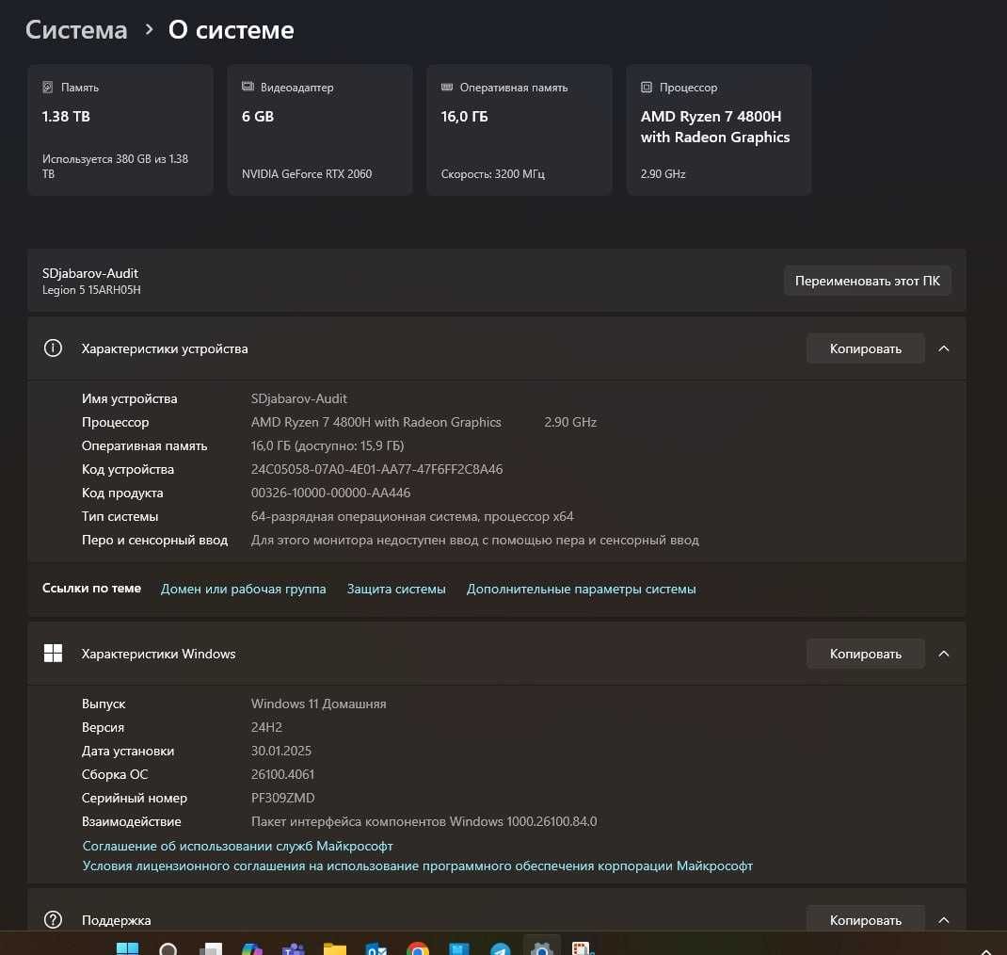
Task: Open the Windows Start menu in the taskbar
Action: 127,949
